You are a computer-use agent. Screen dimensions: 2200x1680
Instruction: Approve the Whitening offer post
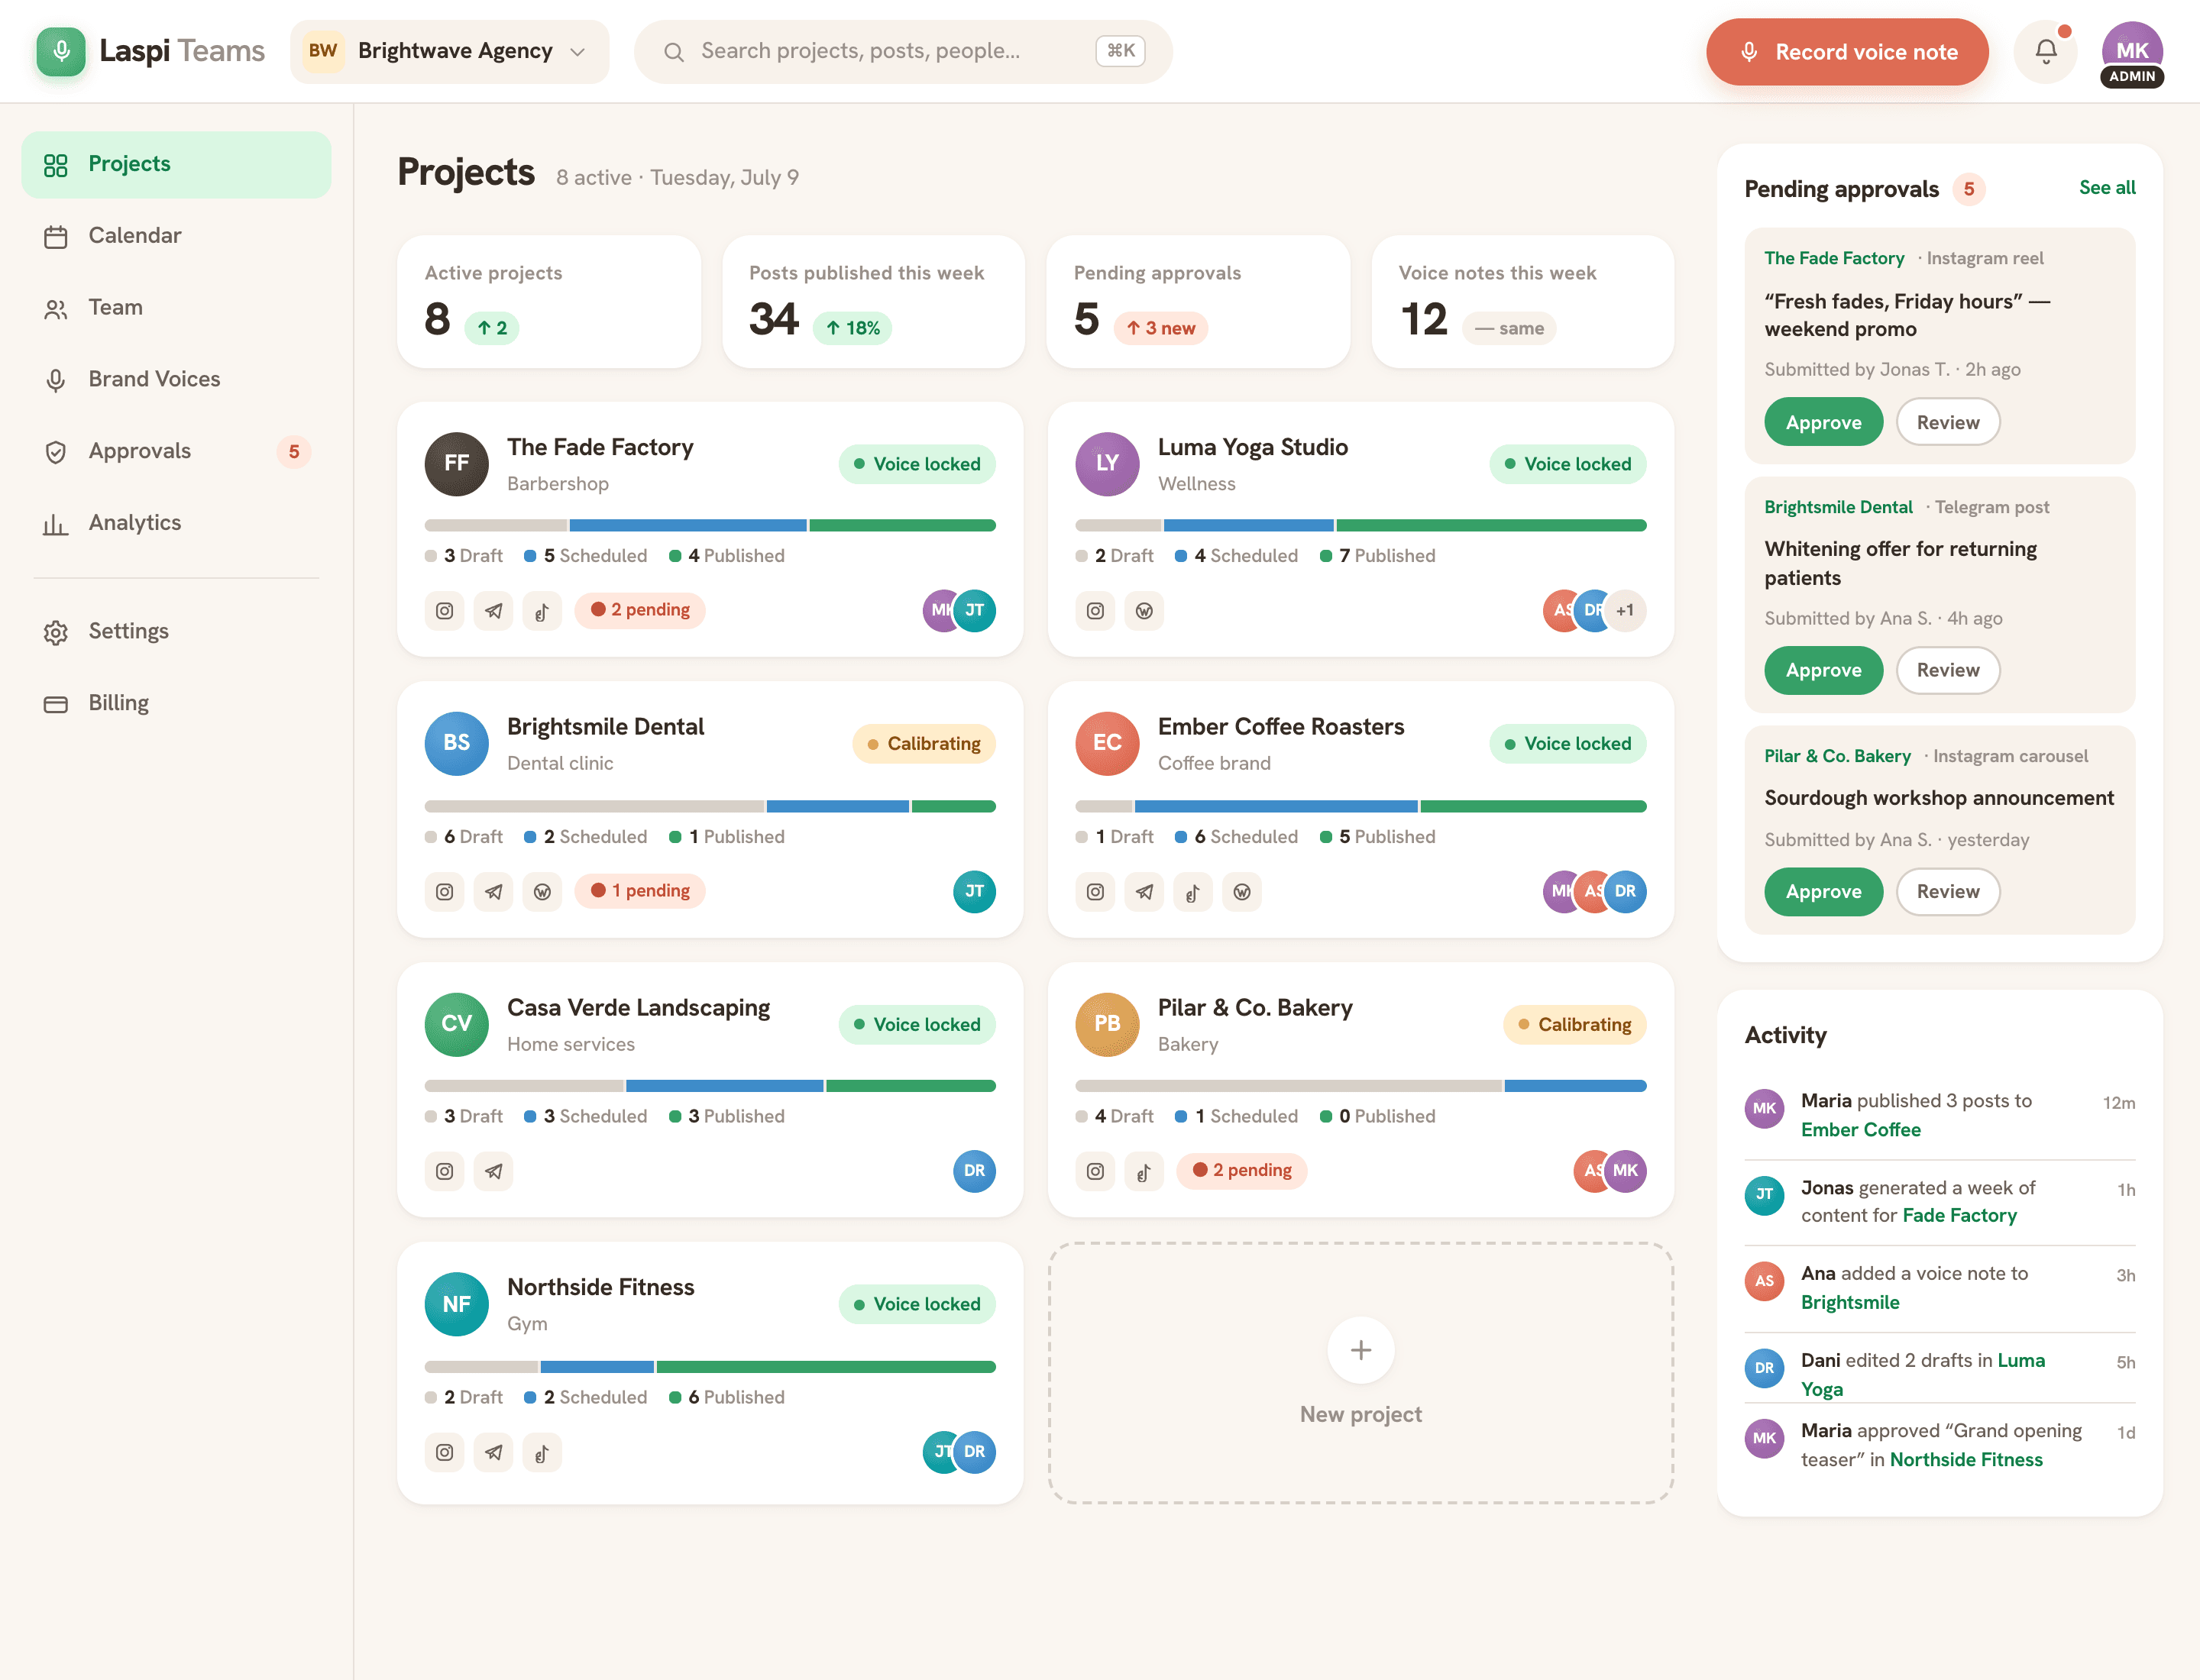1823,670
